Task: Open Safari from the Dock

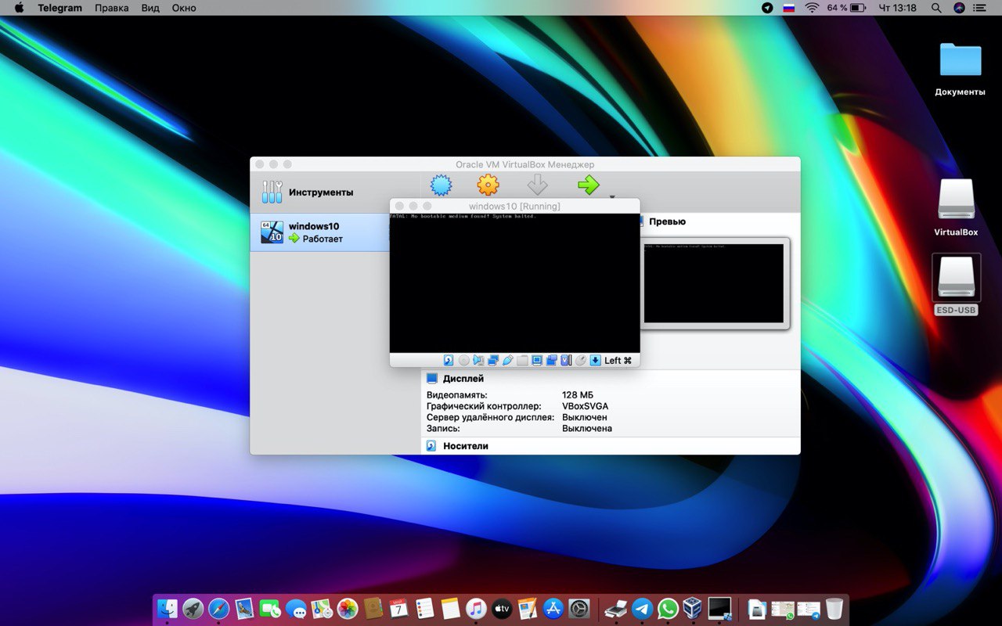Action: pyautogui.click(x=218, y=608)
